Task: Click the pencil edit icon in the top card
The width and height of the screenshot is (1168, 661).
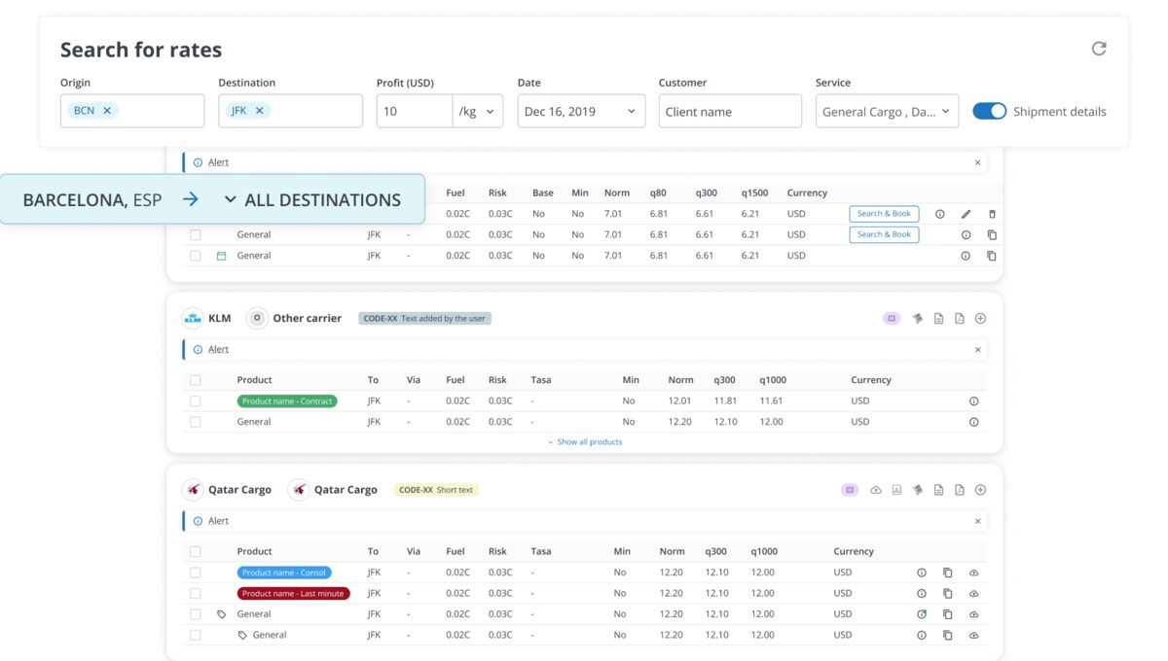Action: pos(966,214)
